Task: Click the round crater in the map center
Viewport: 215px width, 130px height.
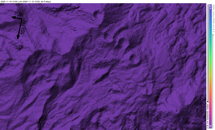Action: pyautogui.click(x=133, y=58)
